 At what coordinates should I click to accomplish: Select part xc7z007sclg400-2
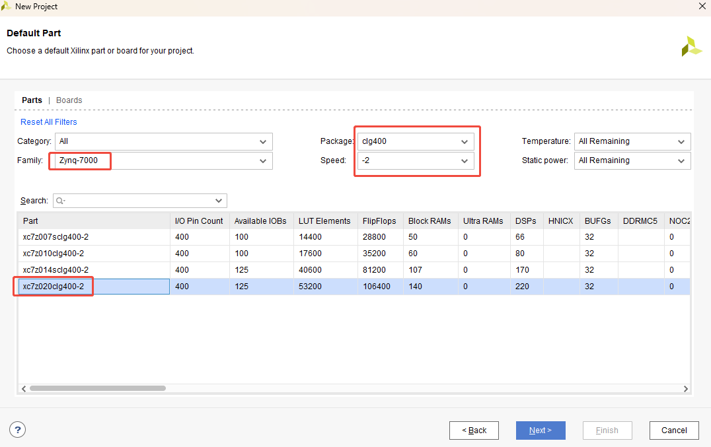coord(56,237)
